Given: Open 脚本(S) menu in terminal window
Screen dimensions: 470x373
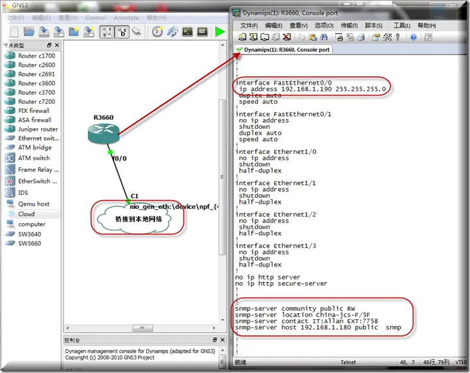Looking at the screenshot, I should (373, 26).
